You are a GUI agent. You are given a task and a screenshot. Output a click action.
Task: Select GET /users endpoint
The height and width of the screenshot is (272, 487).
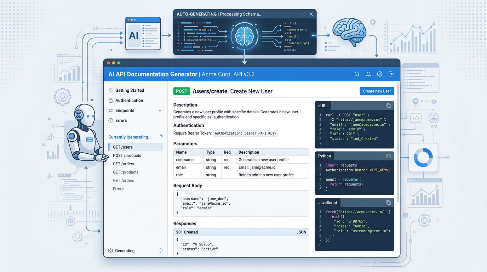[136, 147]
